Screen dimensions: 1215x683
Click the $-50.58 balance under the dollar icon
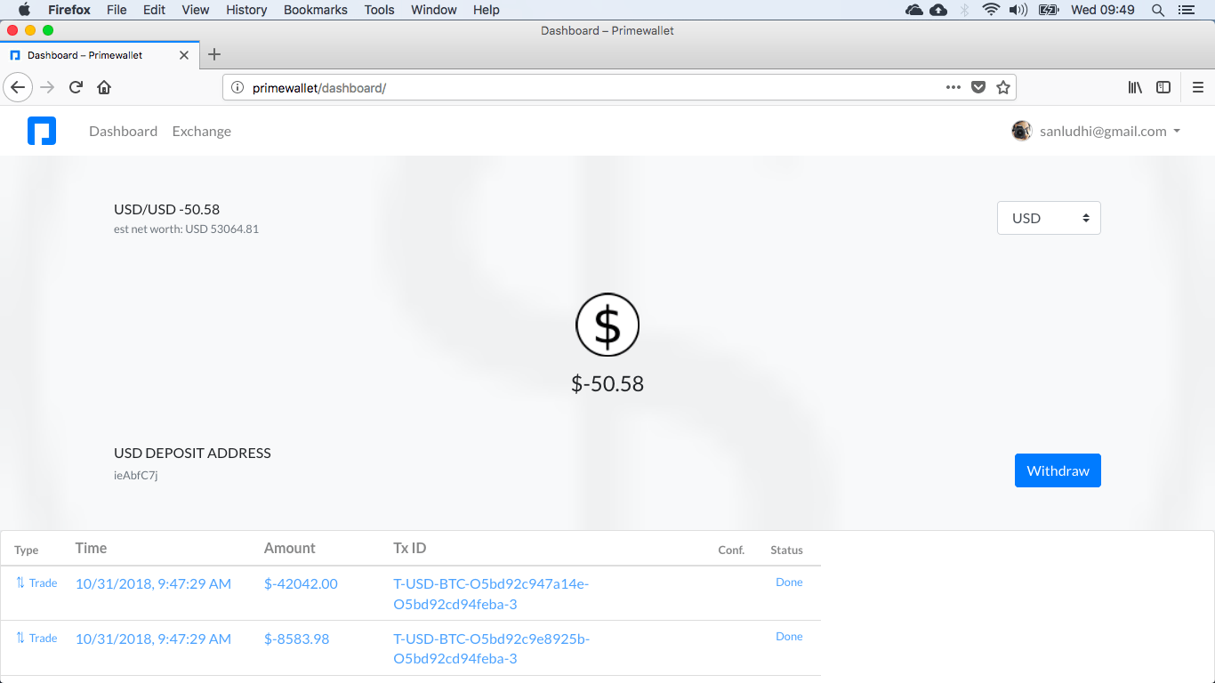pos(607,384)
